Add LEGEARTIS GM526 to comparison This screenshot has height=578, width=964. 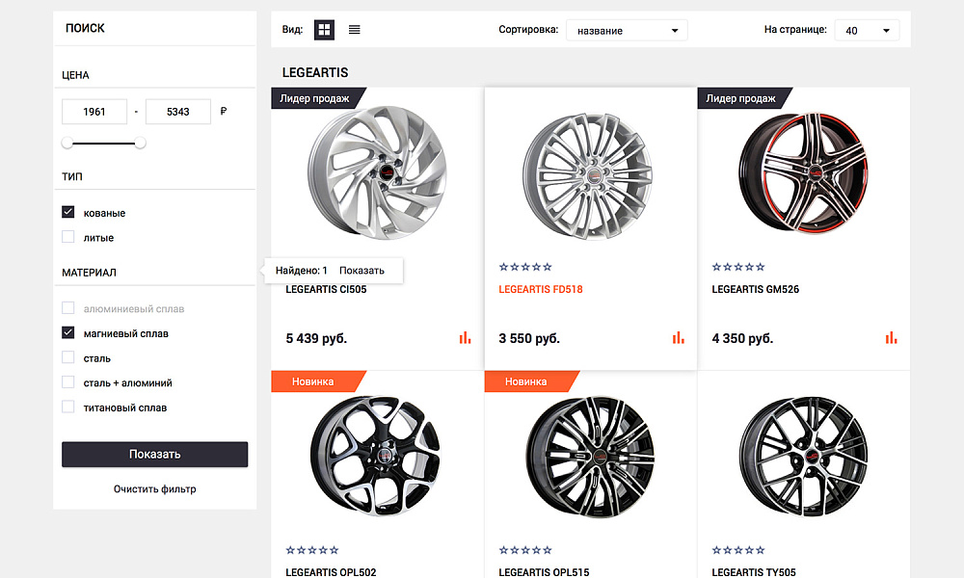click(x=891, y=338)
